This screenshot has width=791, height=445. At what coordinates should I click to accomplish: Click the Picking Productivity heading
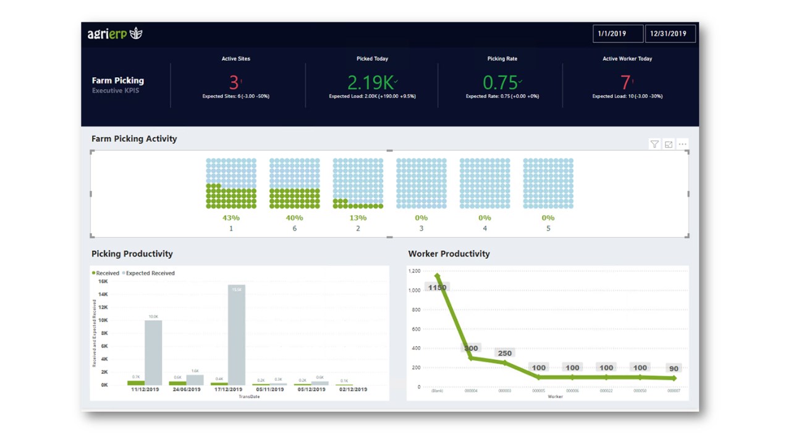pos(132,254)
